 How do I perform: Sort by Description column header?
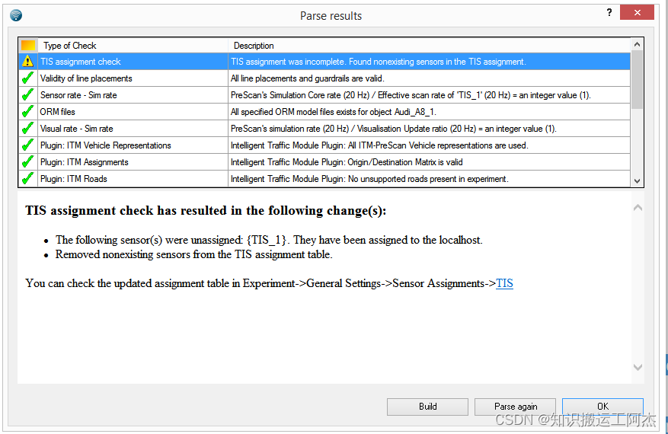[430, 46]
